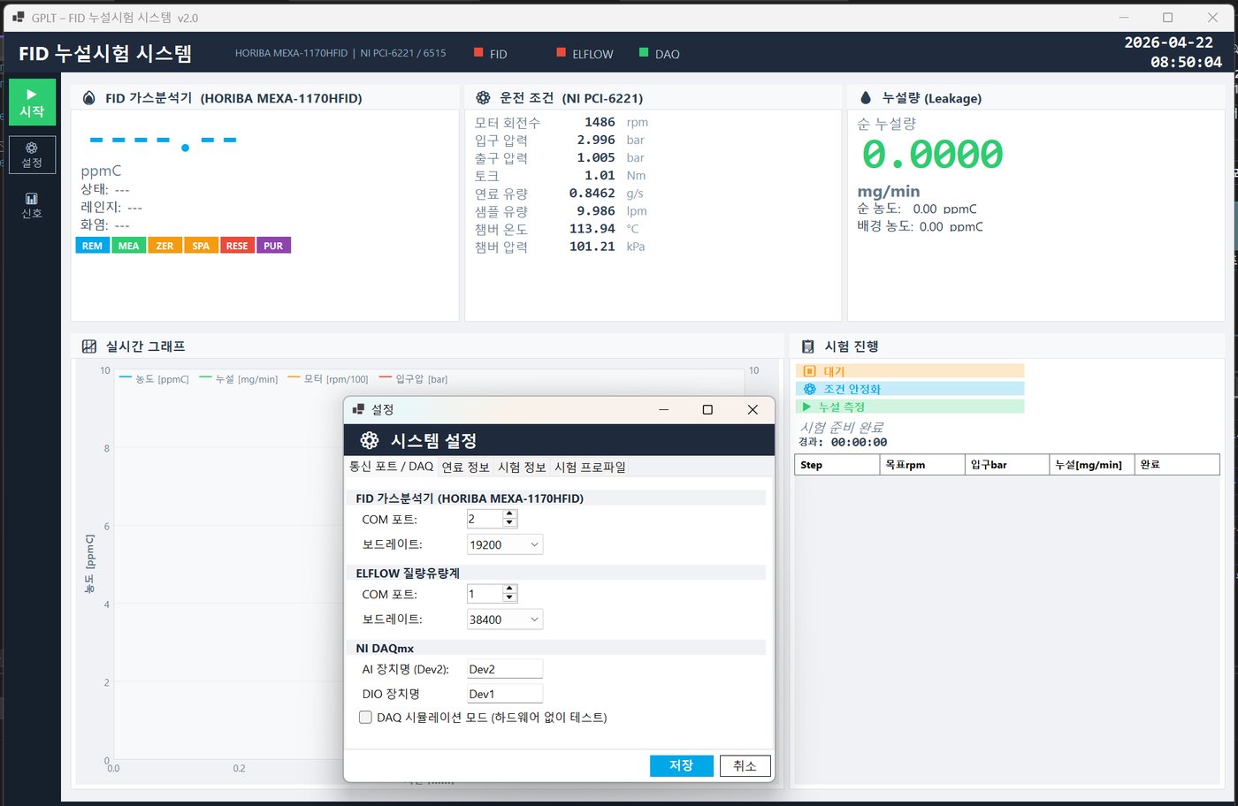The width and height of the screenshot is (1238, 806).
Task: Click the 입구bar column header
Action: (x=1007, y=464)
